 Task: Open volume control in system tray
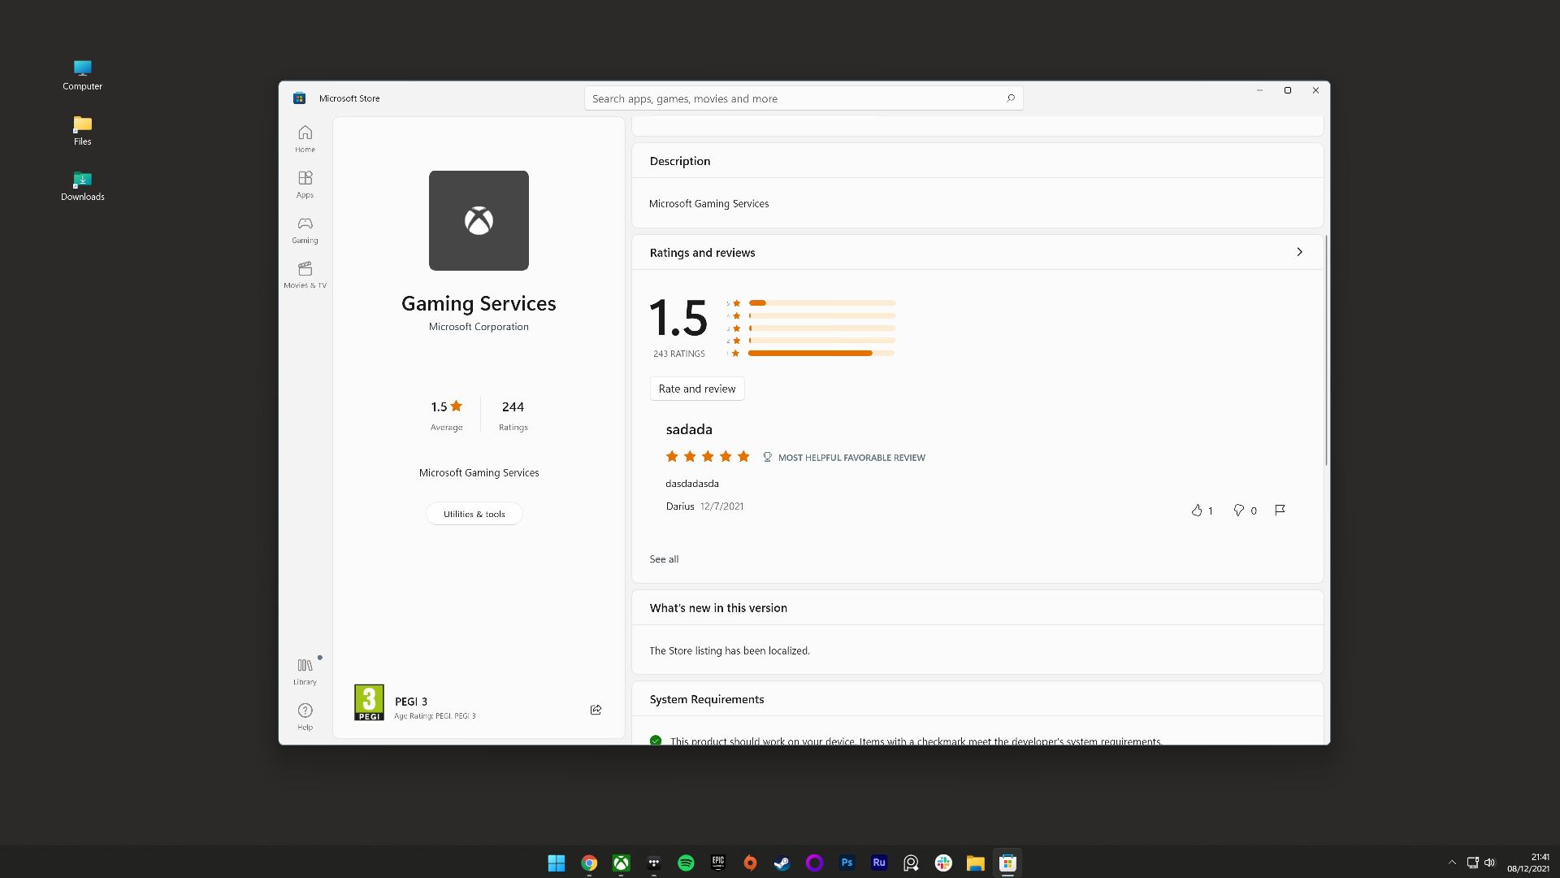[1489, 863]
